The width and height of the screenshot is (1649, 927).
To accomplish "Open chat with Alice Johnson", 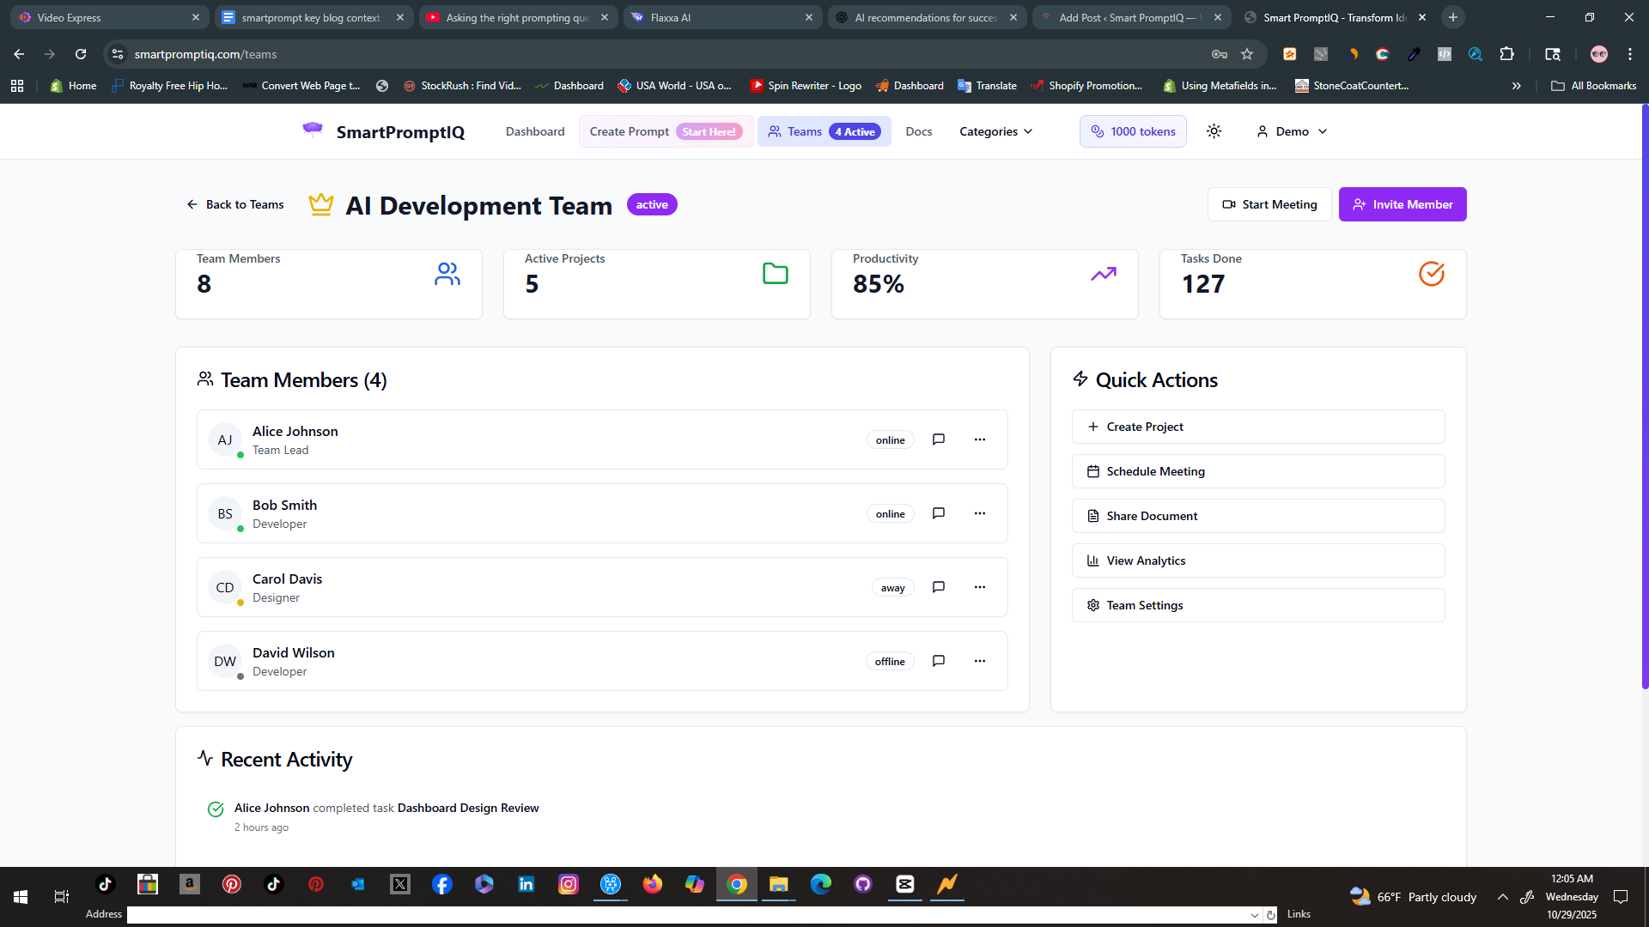I will [x=939, y=439].
